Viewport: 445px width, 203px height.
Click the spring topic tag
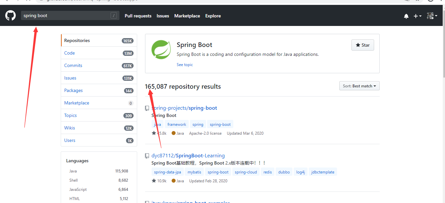[x=198, y=124]
